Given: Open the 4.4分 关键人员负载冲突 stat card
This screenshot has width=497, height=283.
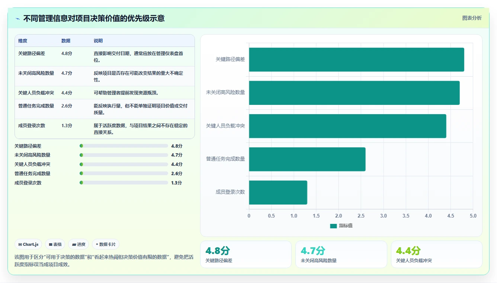Looking at the screenshot, I should (x=436, y=254).
